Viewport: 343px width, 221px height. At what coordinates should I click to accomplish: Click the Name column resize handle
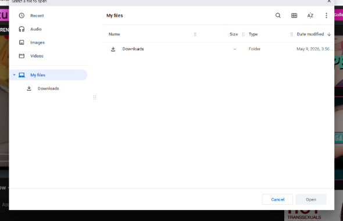pyautogui.click(x=195, y=34)
